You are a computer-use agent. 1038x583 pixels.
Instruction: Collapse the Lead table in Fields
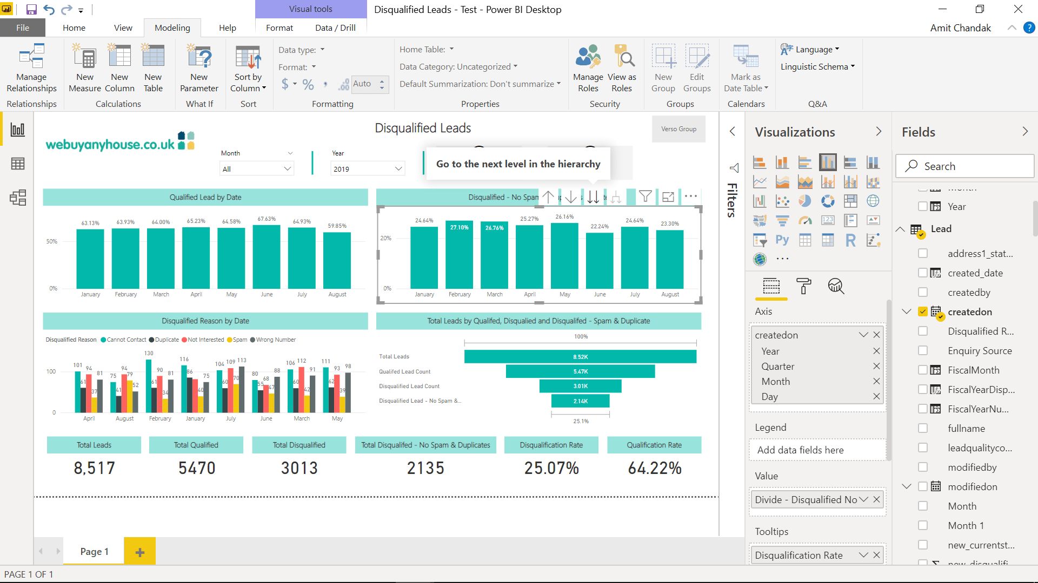900,229
